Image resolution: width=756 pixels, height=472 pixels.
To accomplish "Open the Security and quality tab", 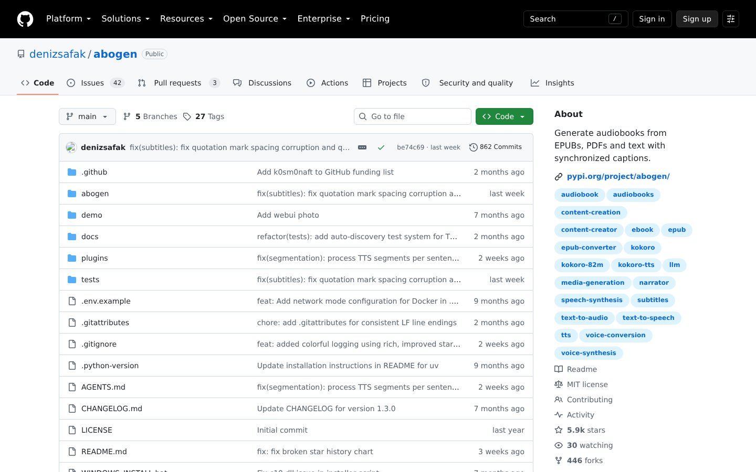I will 467,83.
